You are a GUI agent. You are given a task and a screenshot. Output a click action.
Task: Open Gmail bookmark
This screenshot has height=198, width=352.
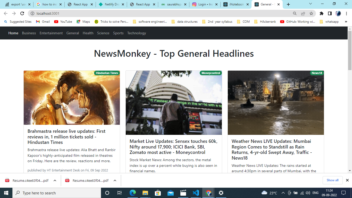(43, 22)
